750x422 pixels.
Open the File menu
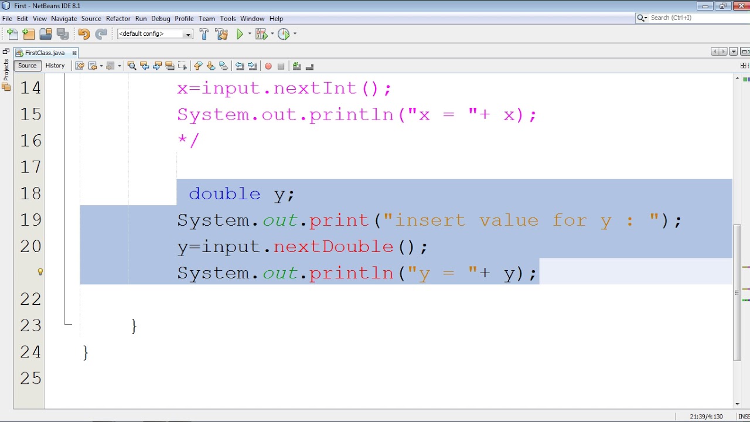click(7, 19)
